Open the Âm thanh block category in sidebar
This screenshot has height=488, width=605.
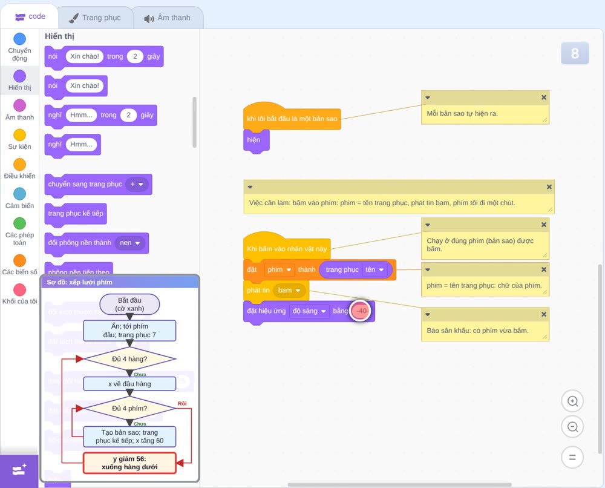(x=20, y=110)
